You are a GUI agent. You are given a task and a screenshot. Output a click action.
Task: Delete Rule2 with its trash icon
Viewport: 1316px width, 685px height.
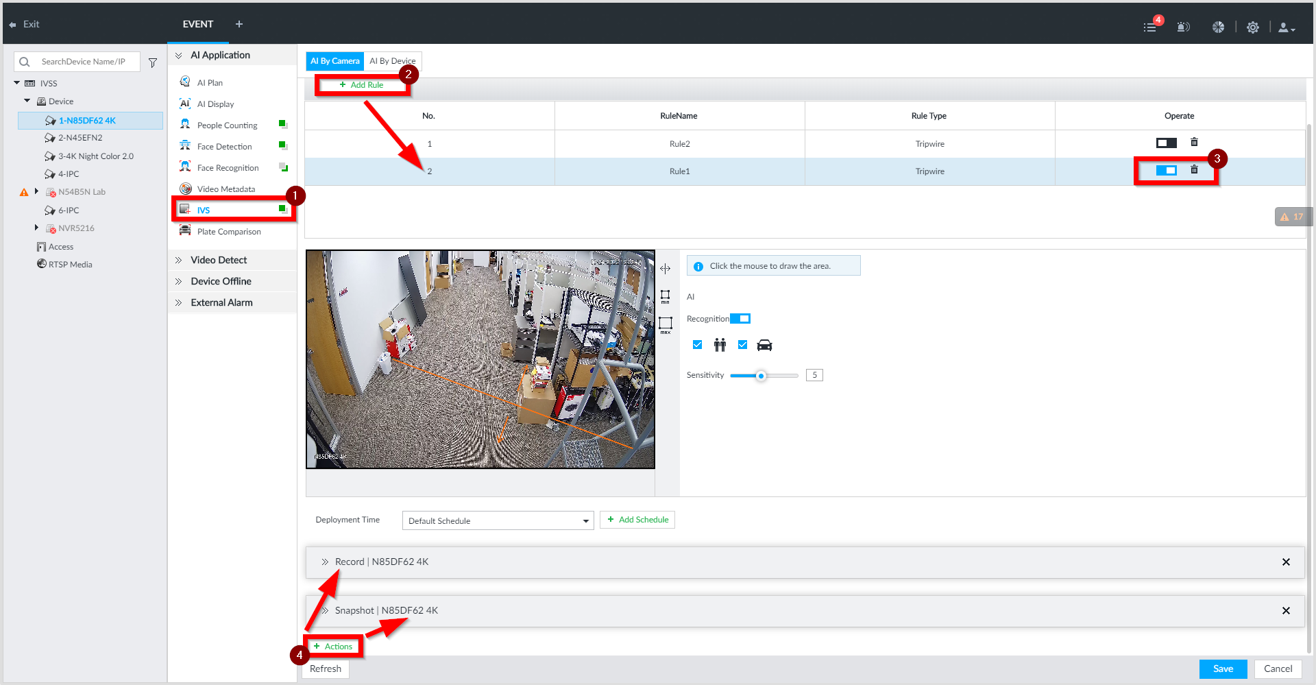(1194, 142)
